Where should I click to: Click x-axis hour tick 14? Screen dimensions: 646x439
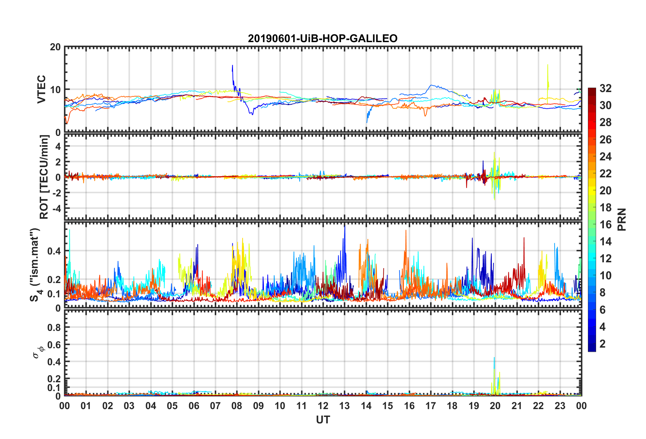pos(366,406)
